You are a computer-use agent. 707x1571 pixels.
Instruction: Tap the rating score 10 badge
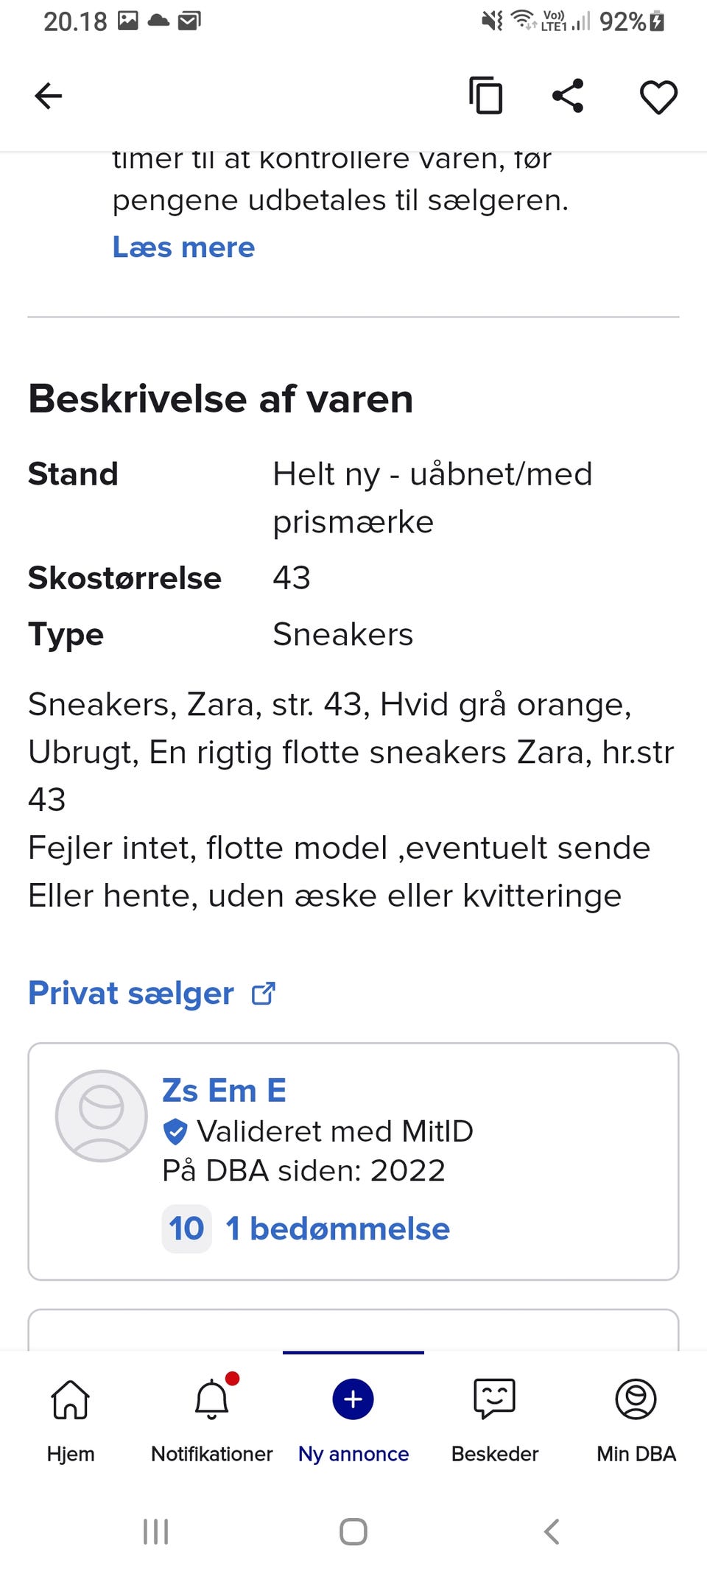(x=186, y=1229)
